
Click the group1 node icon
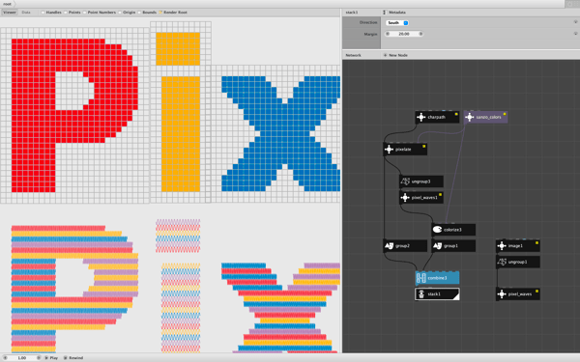[x=437, y=246]
